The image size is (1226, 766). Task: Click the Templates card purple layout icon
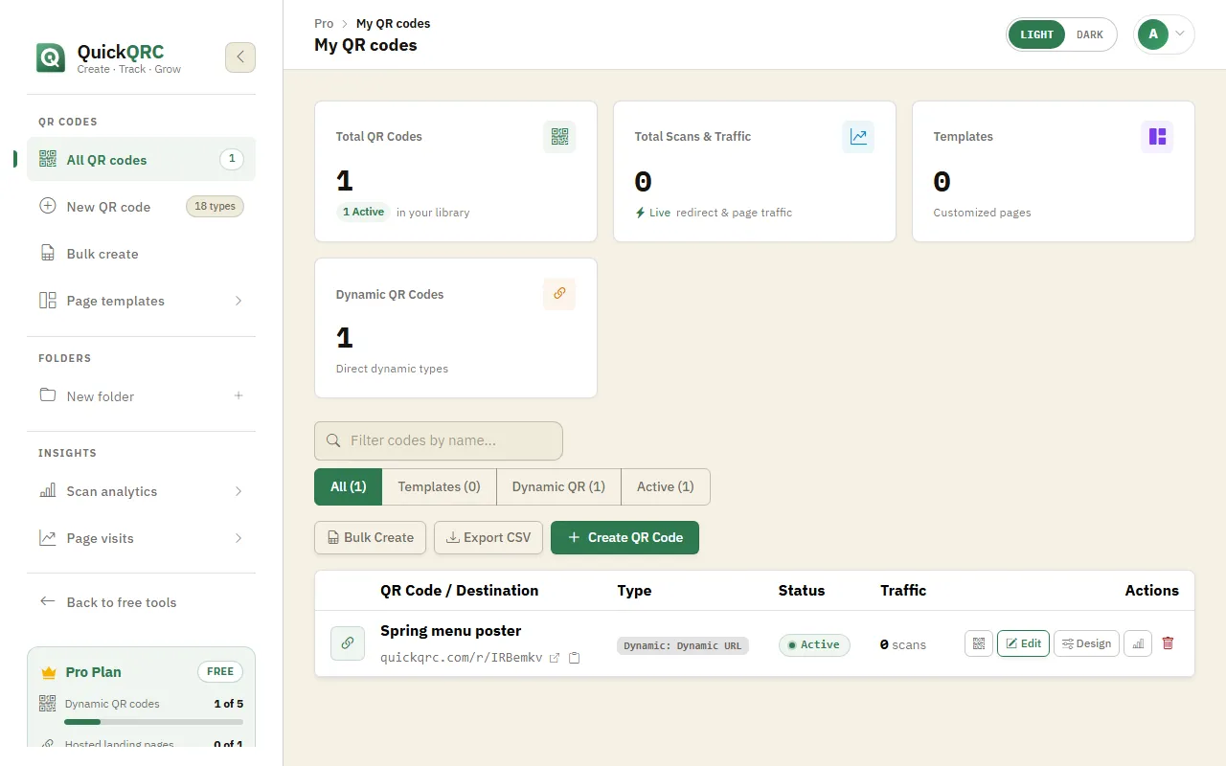coord(1157,137)
